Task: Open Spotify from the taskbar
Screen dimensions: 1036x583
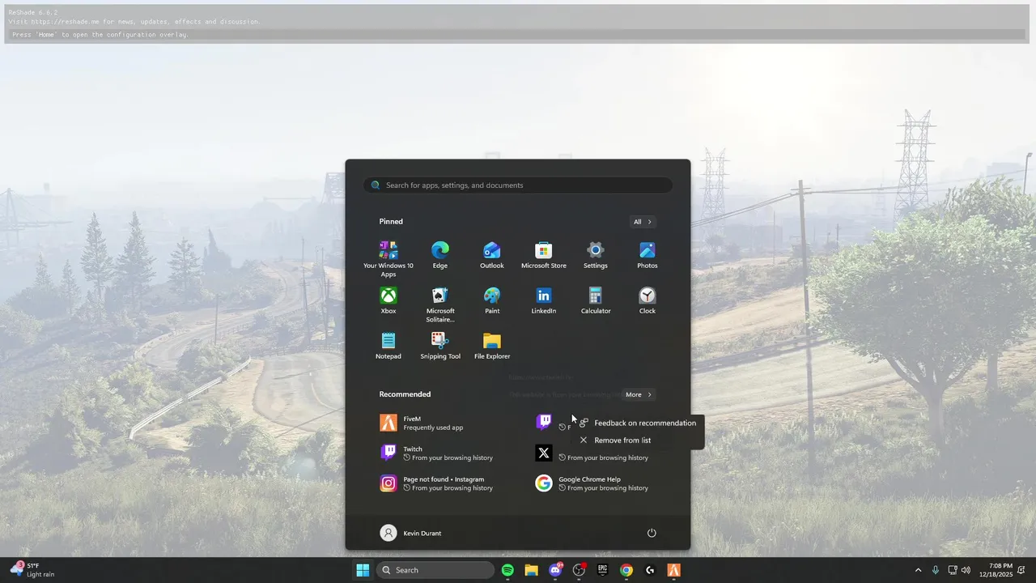Action: 507,570
